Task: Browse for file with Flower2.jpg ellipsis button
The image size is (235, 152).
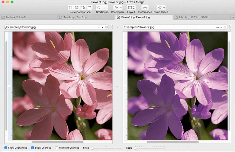Action: [x=218, y=27]
